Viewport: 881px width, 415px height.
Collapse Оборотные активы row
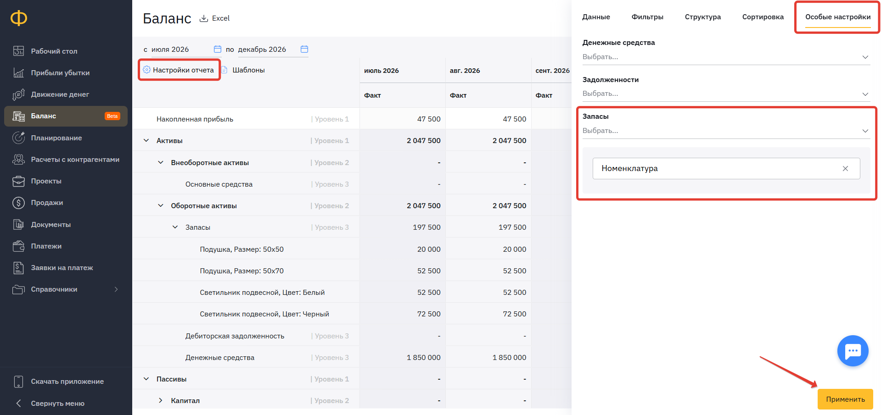[161, 205]
